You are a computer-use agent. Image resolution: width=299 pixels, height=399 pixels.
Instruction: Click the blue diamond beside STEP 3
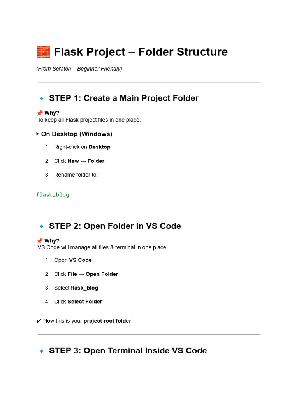pos(42,351)
